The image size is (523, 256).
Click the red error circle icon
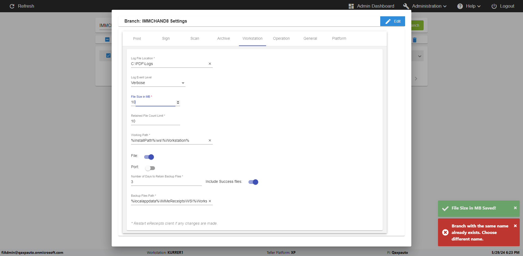coord(445,232)
